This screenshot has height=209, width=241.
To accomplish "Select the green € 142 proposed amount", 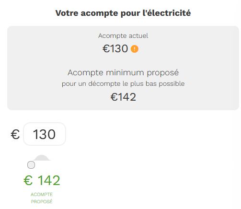I will tap(42, 180).
